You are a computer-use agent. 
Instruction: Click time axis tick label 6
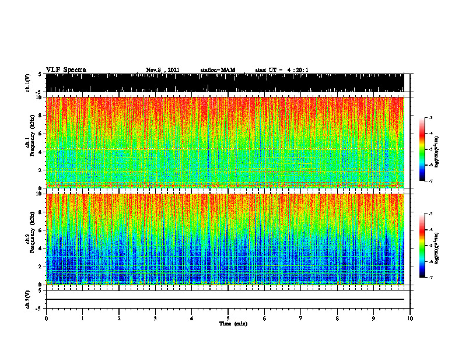pyautogui.click(x=265, y=318)
